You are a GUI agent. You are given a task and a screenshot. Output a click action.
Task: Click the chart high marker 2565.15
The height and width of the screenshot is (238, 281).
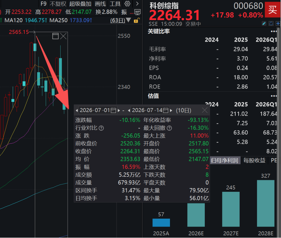[x=19, y=32]
